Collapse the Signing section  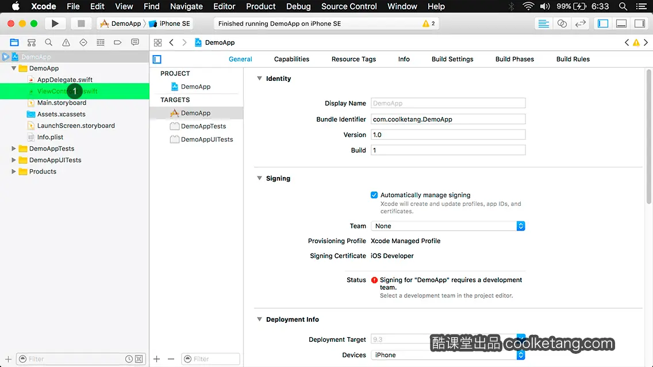tap(259, 178)
